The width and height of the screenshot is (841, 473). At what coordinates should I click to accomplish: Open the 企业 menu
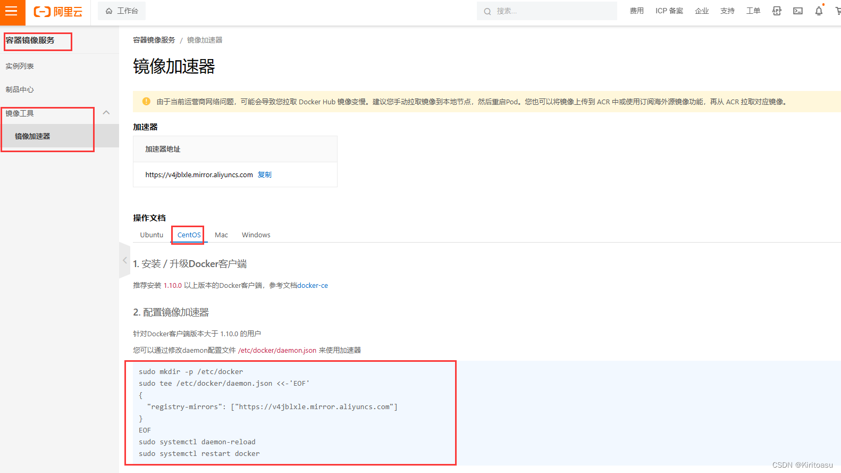click(702, 11)
